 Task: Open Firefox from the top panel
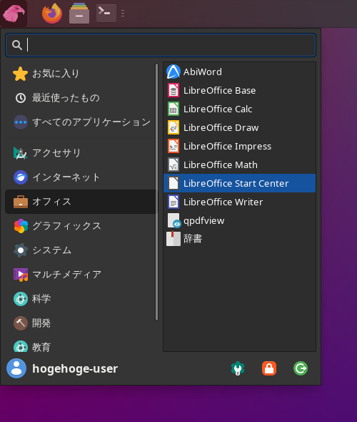[x=52, y=13]
